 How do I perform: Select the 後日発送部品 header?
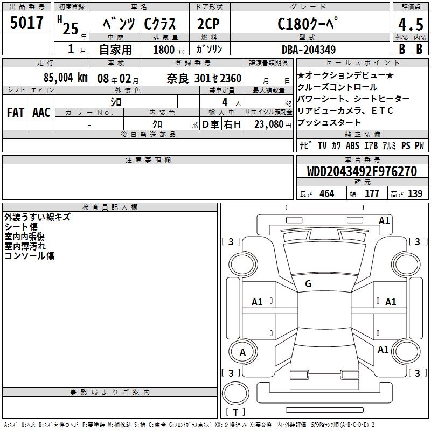pyautogui.click(x=148, y=134)
